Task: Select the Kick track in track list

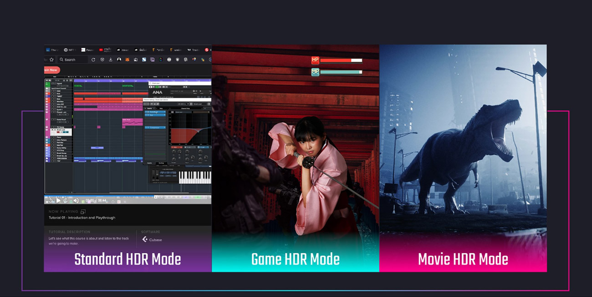Action: (x=58, y=94)
